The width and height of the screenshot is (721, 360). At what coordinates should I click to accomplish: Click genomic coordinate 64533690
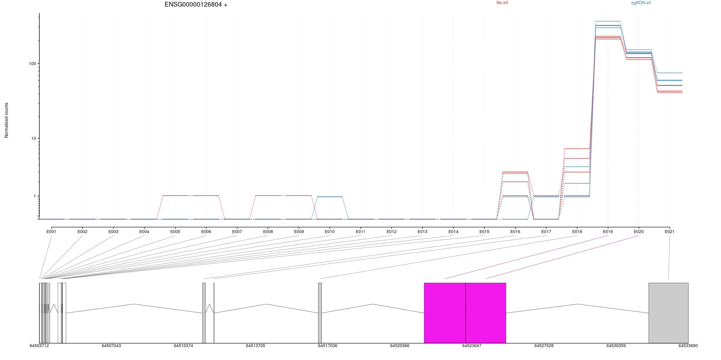click(x=688, y=346)
